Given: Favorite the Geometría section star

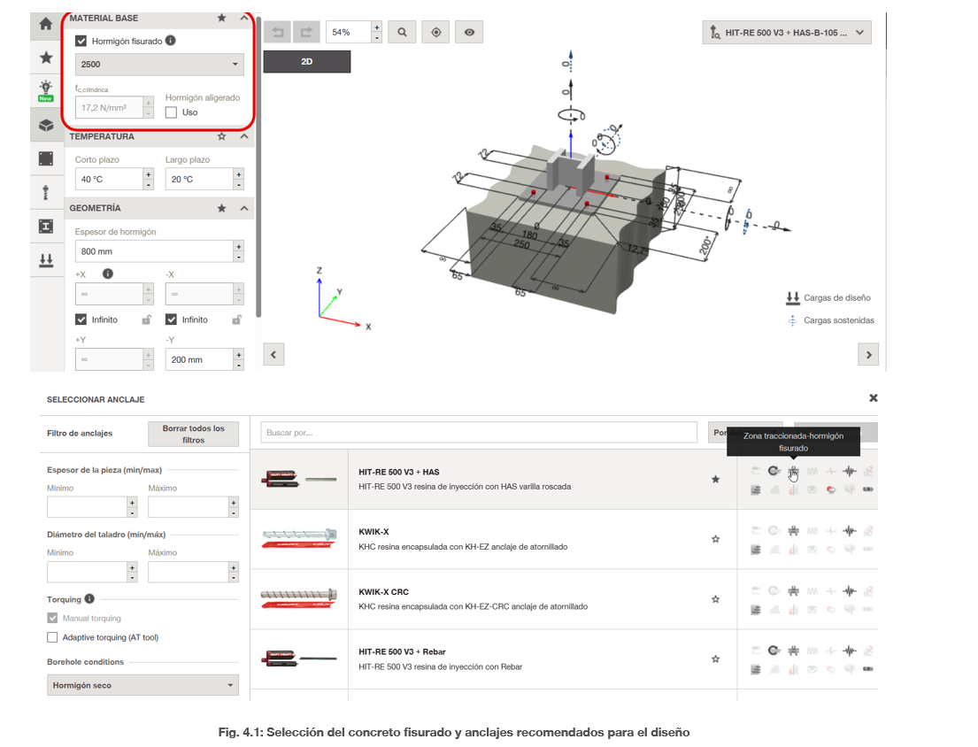Looking at the screenshot, I should [221, 208].
